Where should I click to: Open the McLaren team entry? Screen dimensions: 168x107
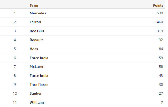pyautogui.click(x=37, y=67)
